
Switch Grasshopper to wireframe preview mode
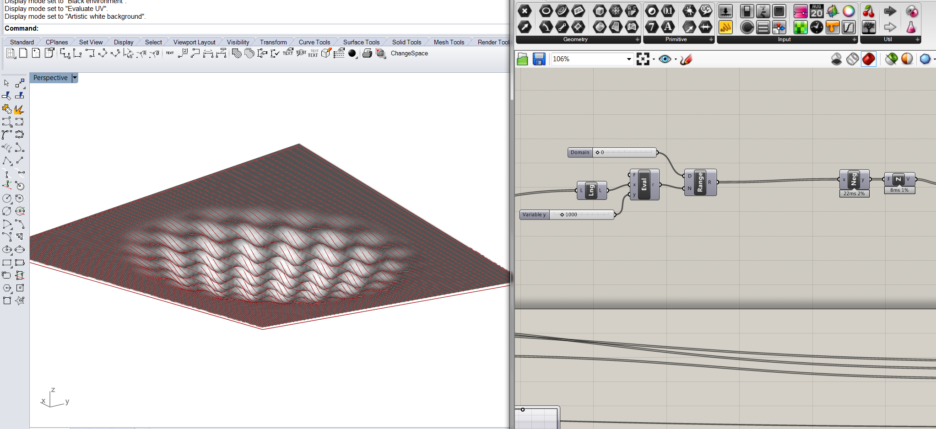point(852,59)
